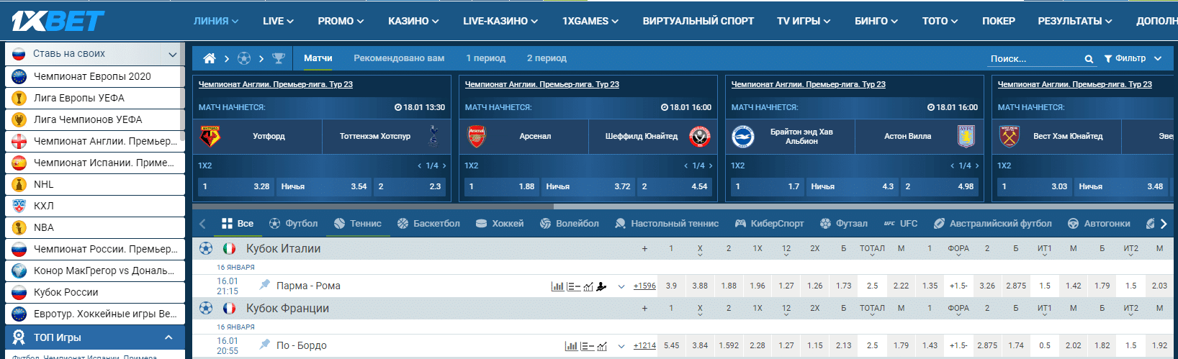Select the Теннис sport filter
The width and height of the screenshot is (1178, 359).
(358, 224)
